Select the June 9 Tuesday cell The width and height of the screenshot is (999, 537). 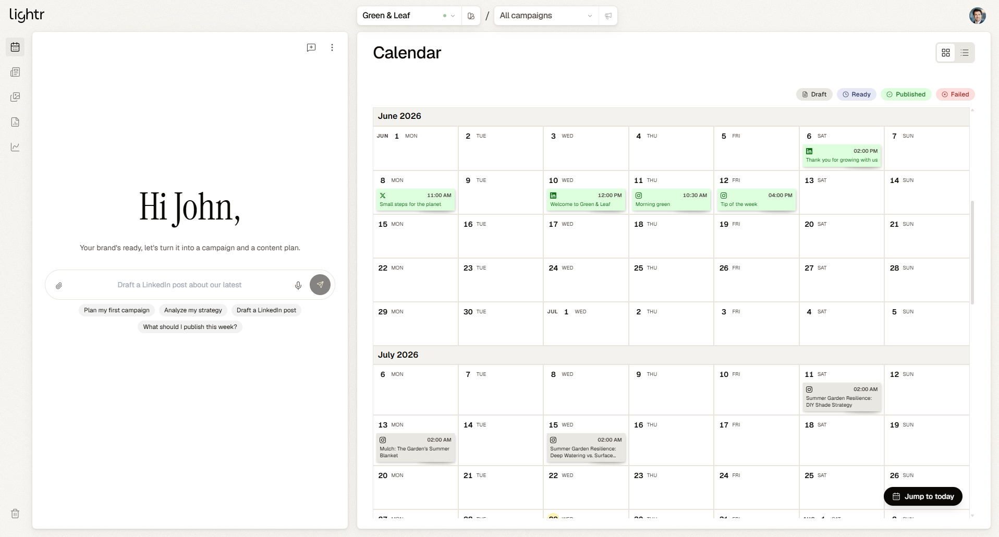[x=501, y=192]
